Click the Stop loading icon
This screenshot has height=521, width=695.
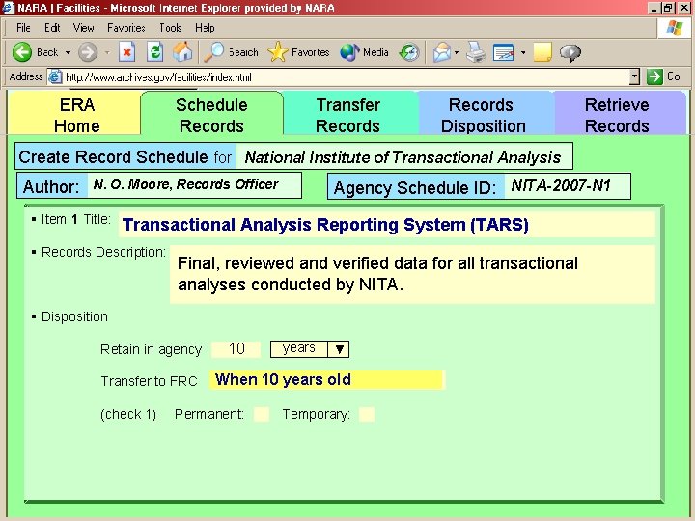(x=126, y=52)
